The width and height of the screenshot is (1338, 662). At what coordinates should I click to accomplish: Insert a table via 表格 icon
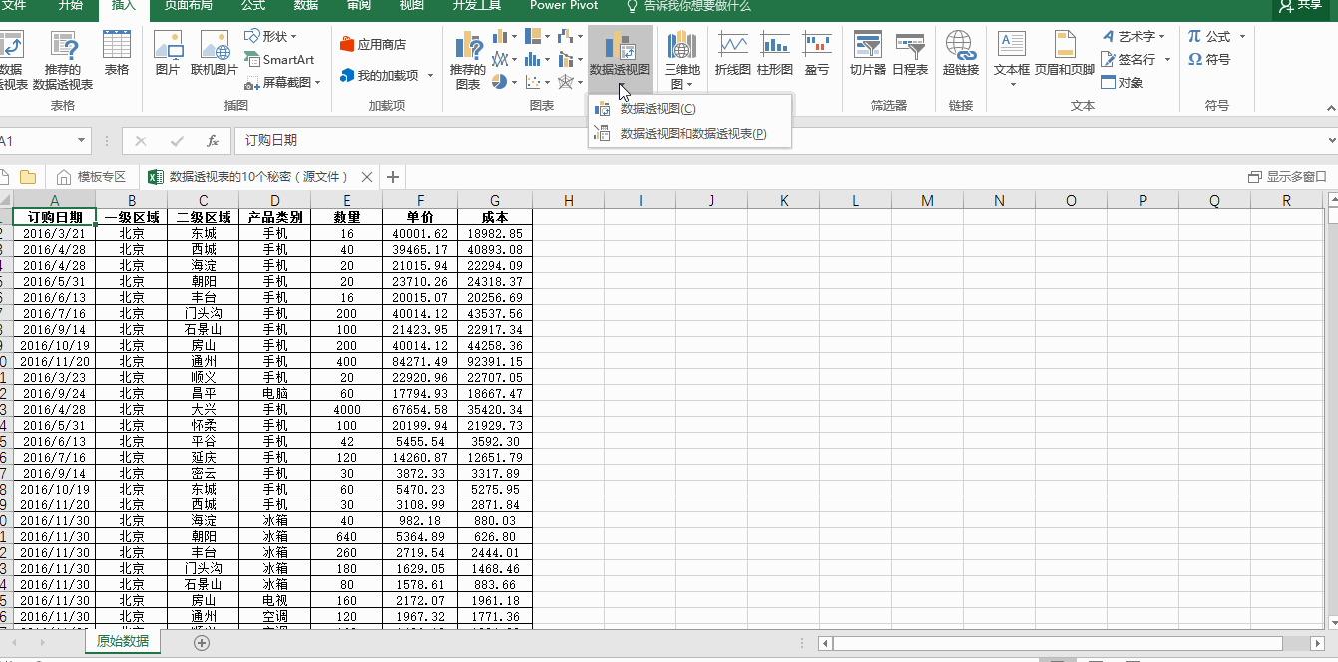(x=117, y=53)
